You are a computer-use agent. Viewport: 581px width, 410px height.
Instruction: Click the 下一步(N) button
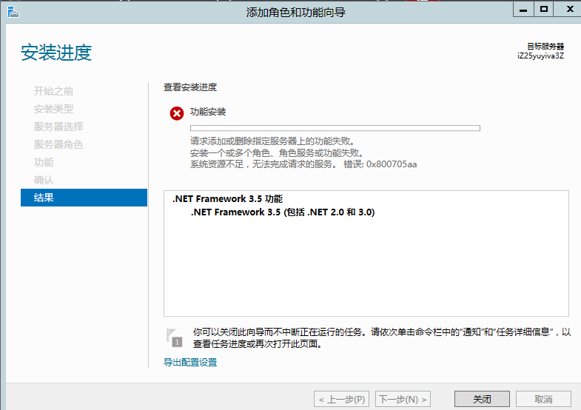(x=403, y=400)
